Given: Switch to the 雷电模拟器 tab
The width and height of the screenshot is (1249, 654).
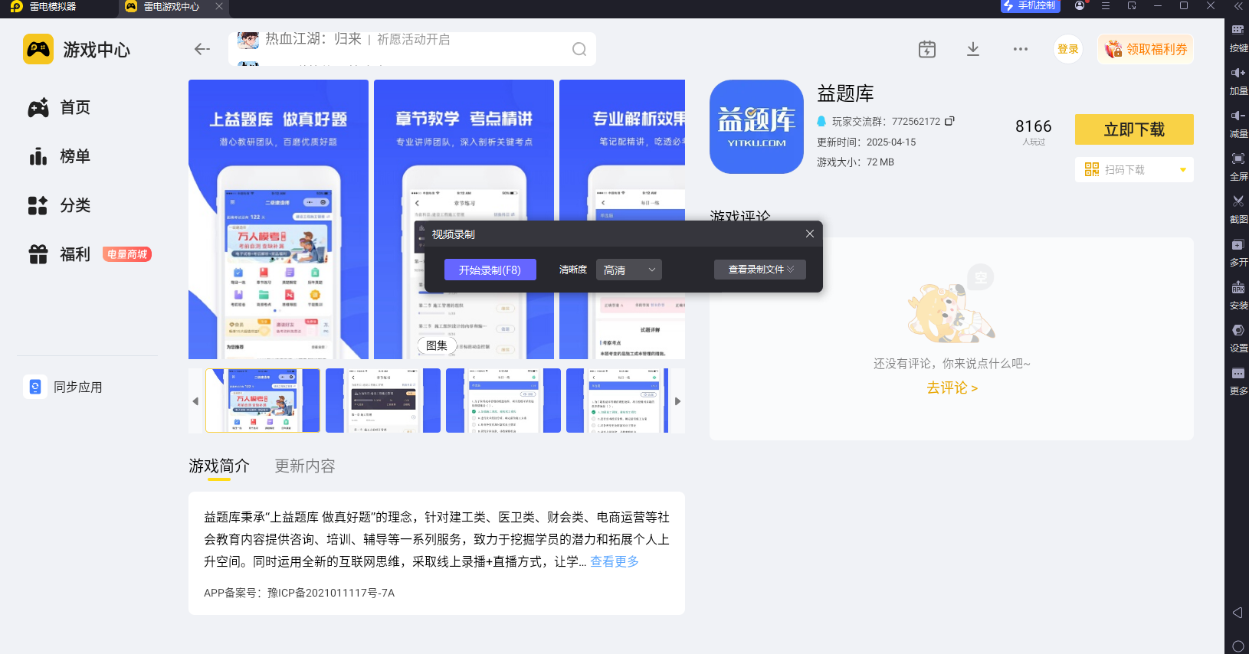Looking at the screenshot, I should 44,6.
